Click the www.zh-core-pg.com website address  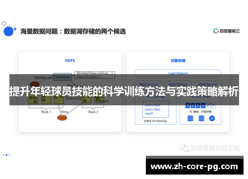(x=194, y=167)
